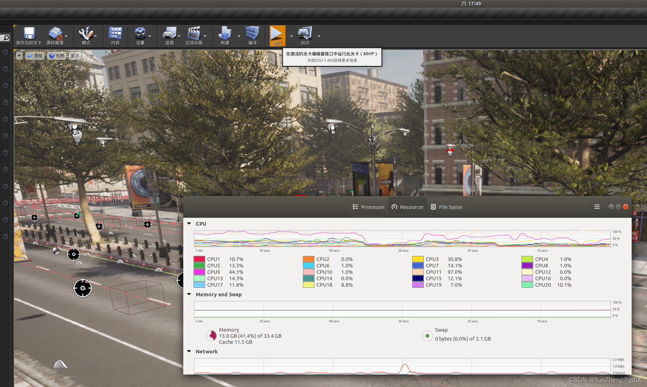The height and width of the screenshot is (387, 647).
Task: Pick the Swap graph color indicator
Action: [427, 336]
